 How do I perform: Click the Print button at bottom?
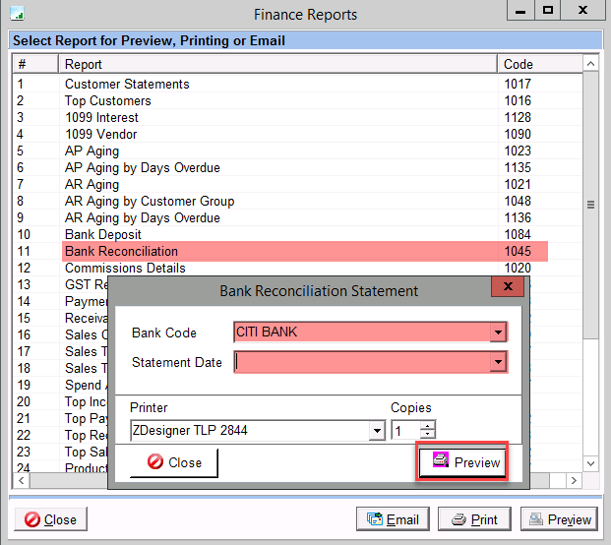(x=474, y=519)
